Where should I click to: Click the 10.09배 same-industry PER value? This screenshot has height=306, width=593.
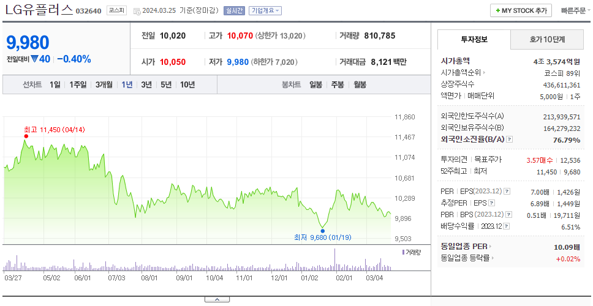point(567,247)
